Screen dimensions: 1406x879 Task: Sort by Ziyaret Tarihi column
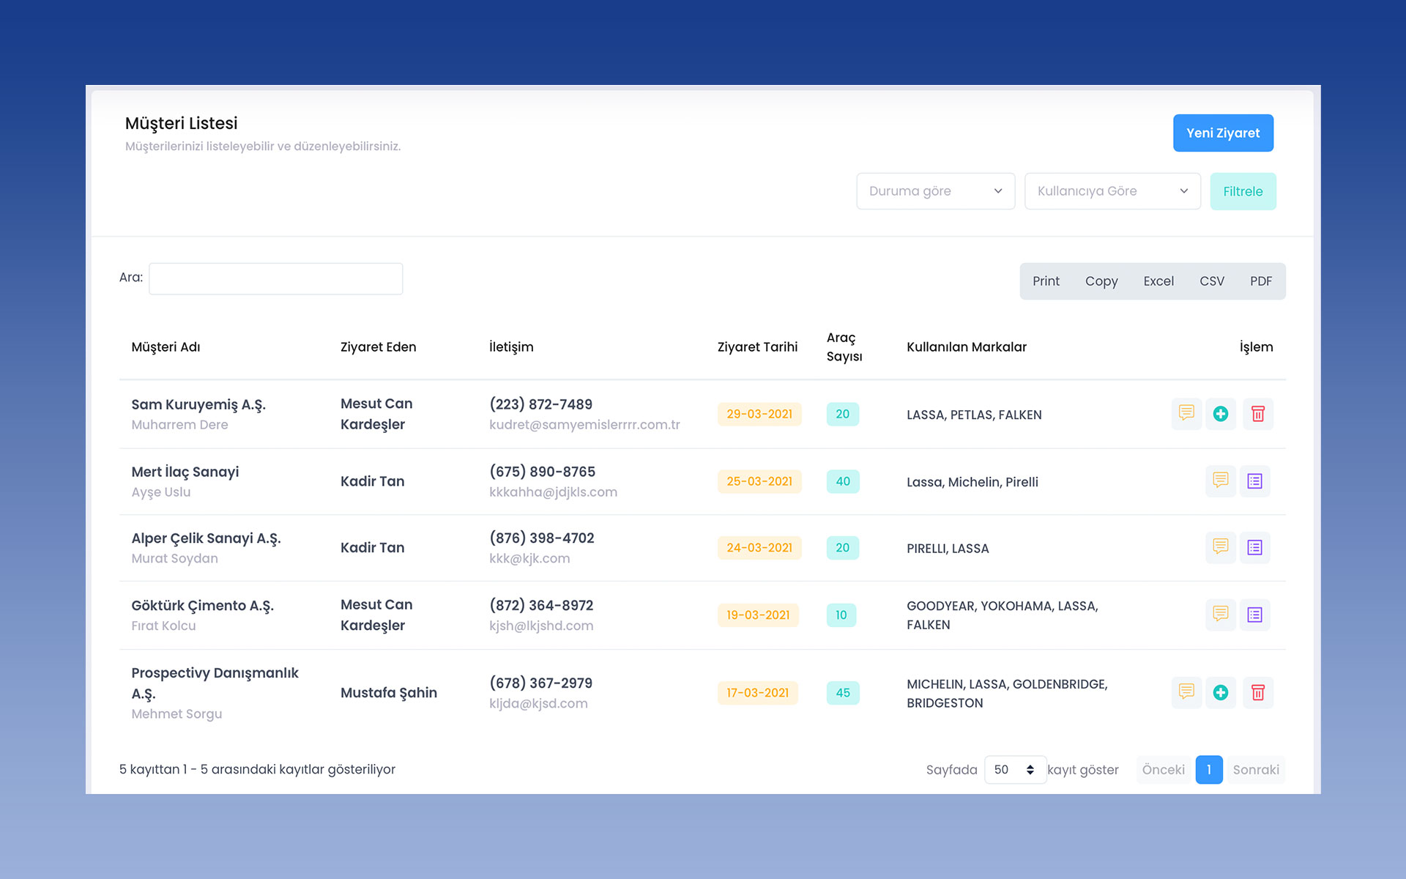pyautogui.click(x=757, y=347)
